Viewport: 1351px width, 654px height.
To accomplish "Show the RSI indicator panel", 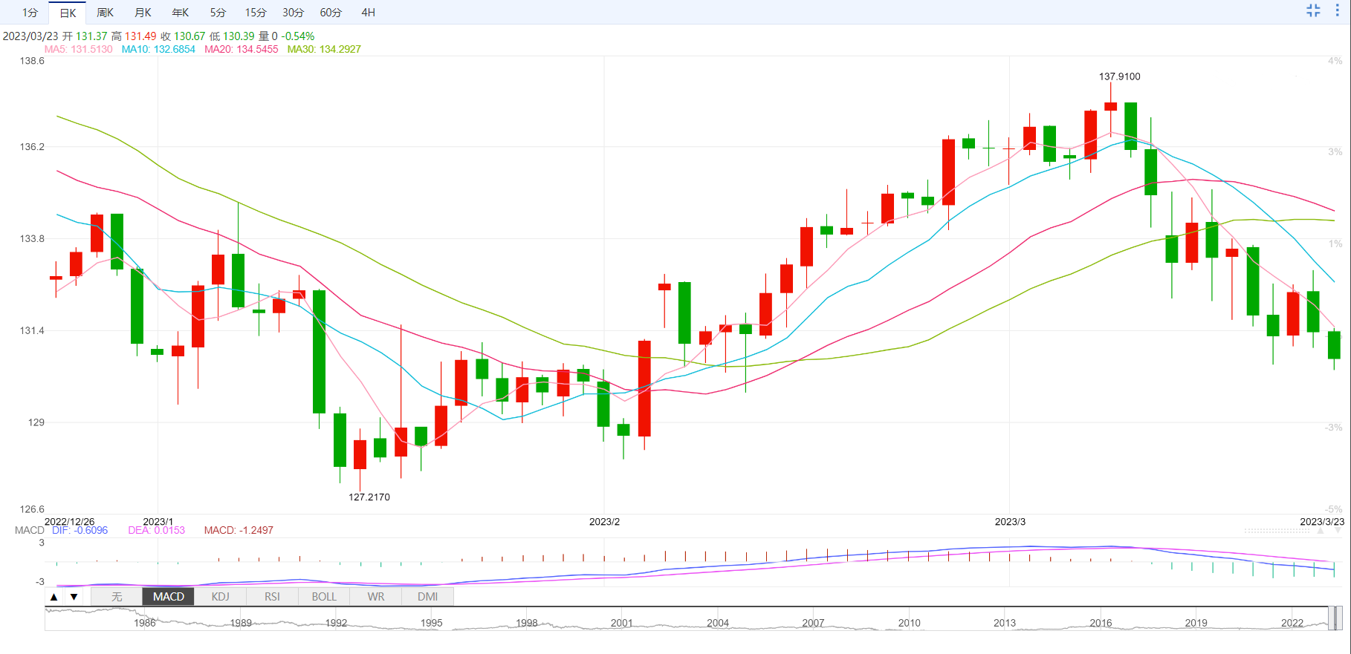I will (273, 597).
